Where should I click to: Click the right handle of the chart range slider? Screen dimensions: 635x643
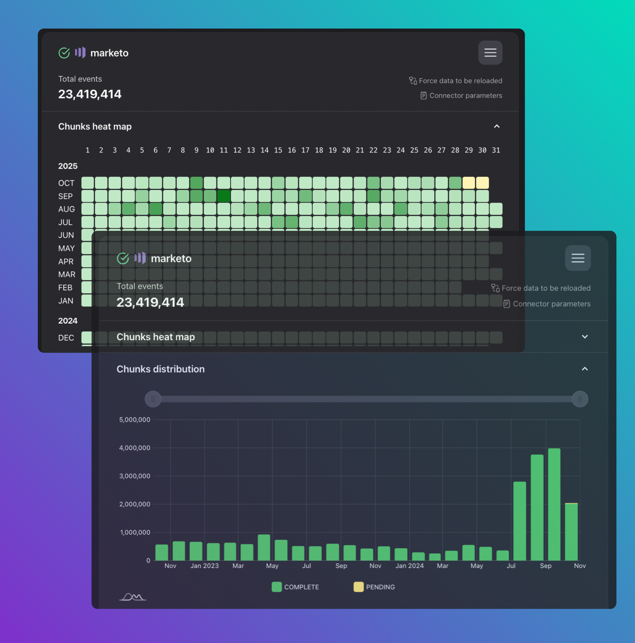(580, 399)
